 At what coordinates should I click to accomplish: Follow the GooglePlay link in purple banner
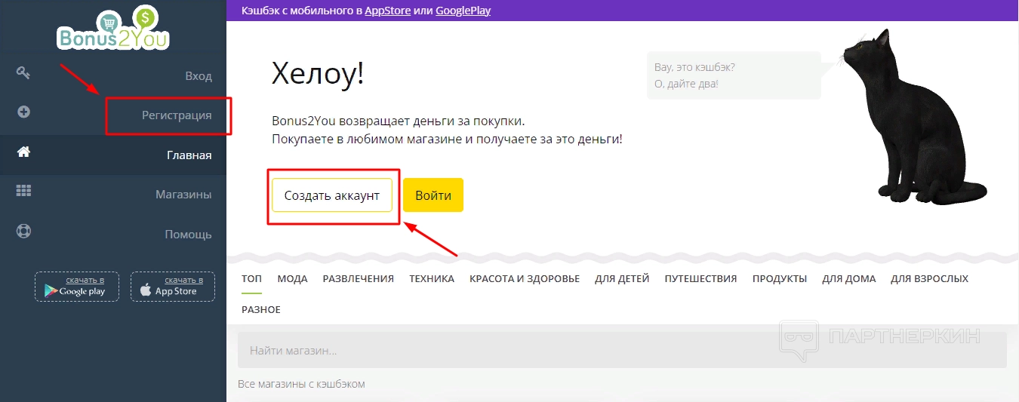click(x=463, y=11)
